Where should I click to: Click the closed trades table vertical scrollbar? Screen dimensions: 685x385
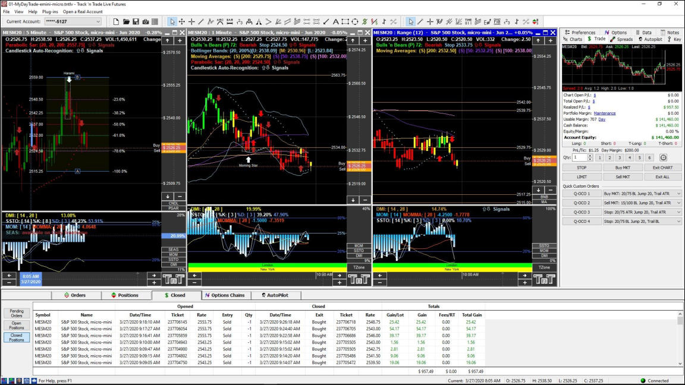point(680,341)
